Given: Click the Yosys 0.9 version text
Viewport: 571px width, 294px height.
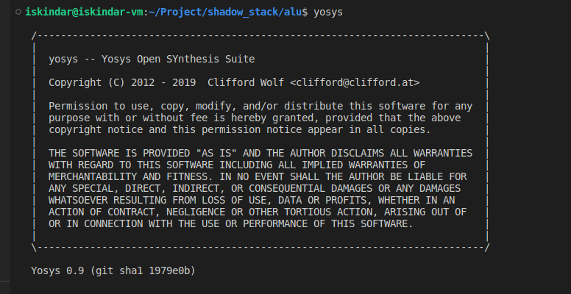Looking at the screenshot, I should tap(57, 270).
